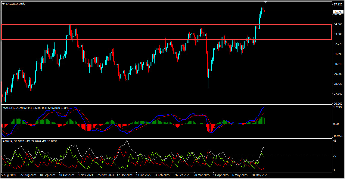Select the red rectangle's right border edge
This screenshot has height=179, width=345.
click(x=331, y=32)
